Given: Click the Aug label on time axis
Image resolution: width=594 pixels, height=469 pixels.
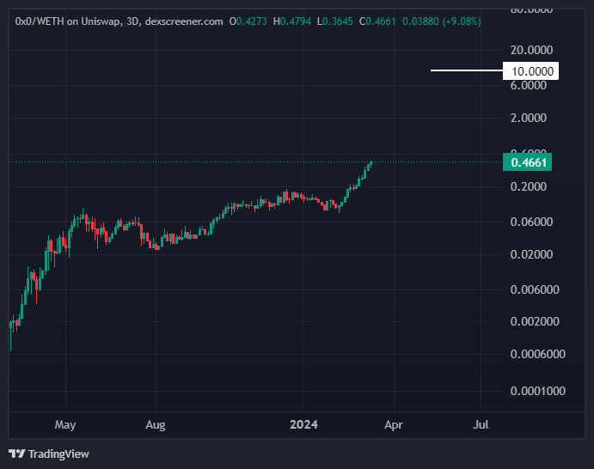Looking at the screenshot, I should [x=156, y=424].
